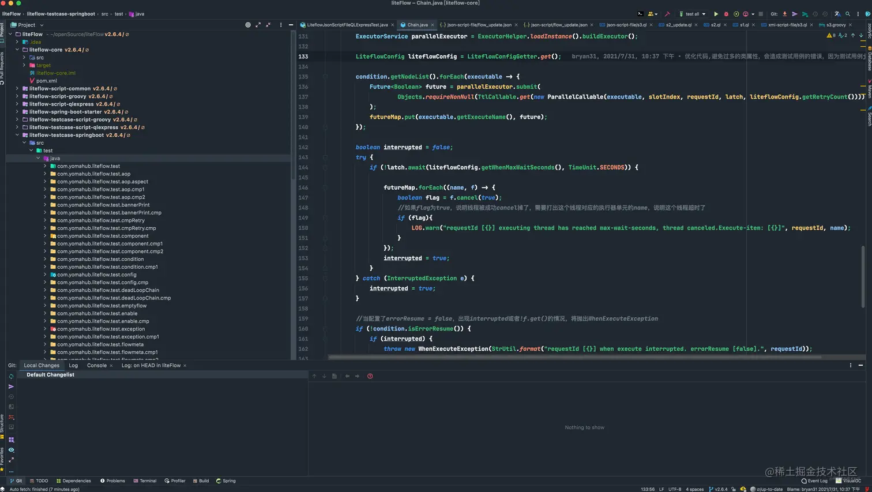Switch to the s3.groovy editor tab
Screen dimensions: 872x492
coord(836,25)
